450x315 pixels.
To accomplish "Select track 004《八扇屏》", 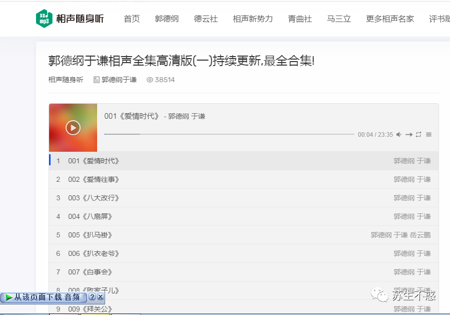I will click(x=244, y=216).
